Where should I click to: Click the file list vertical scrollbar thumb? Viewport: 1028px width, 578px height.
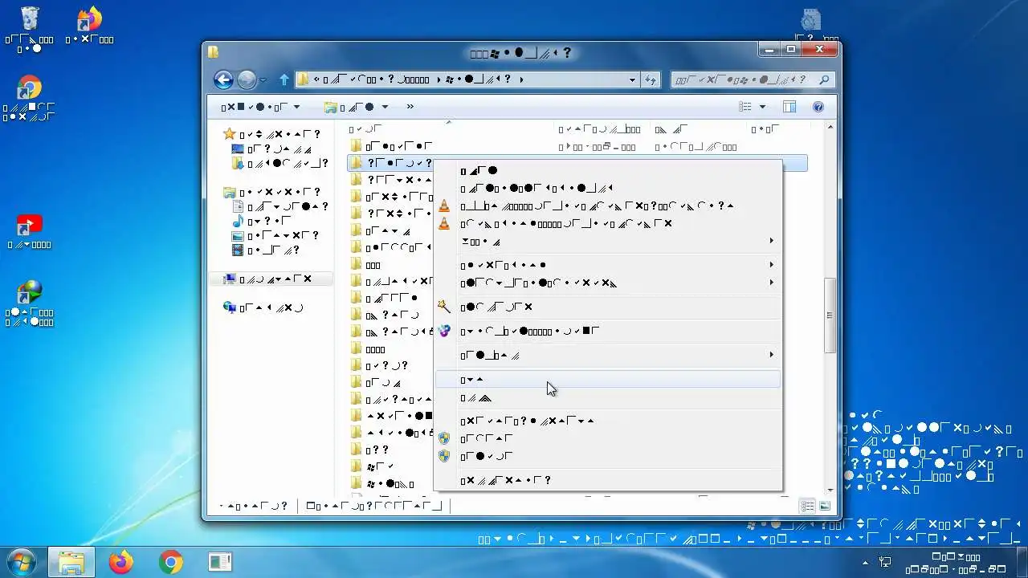click(830, 315)
